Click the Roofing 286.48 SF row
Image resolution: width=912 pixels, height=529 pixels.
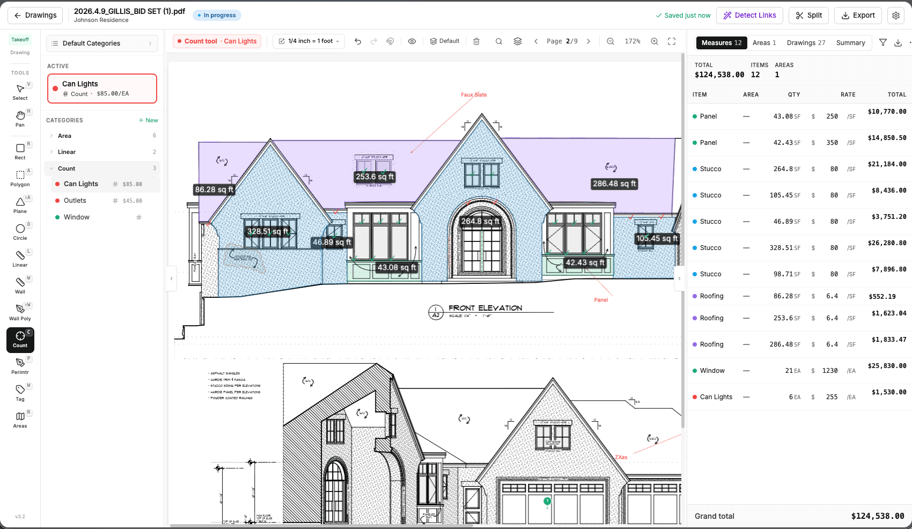click(x=799, y=344)
